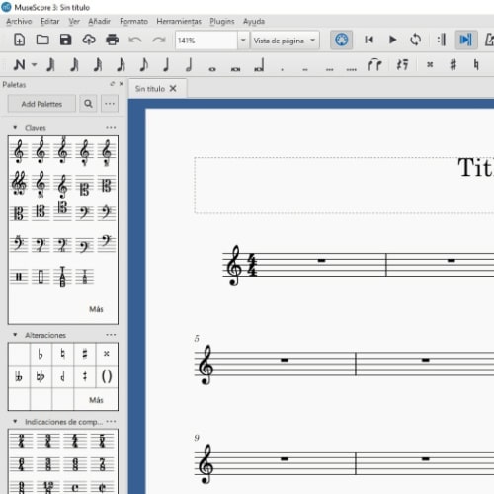Toggle the tie tool

374,64
